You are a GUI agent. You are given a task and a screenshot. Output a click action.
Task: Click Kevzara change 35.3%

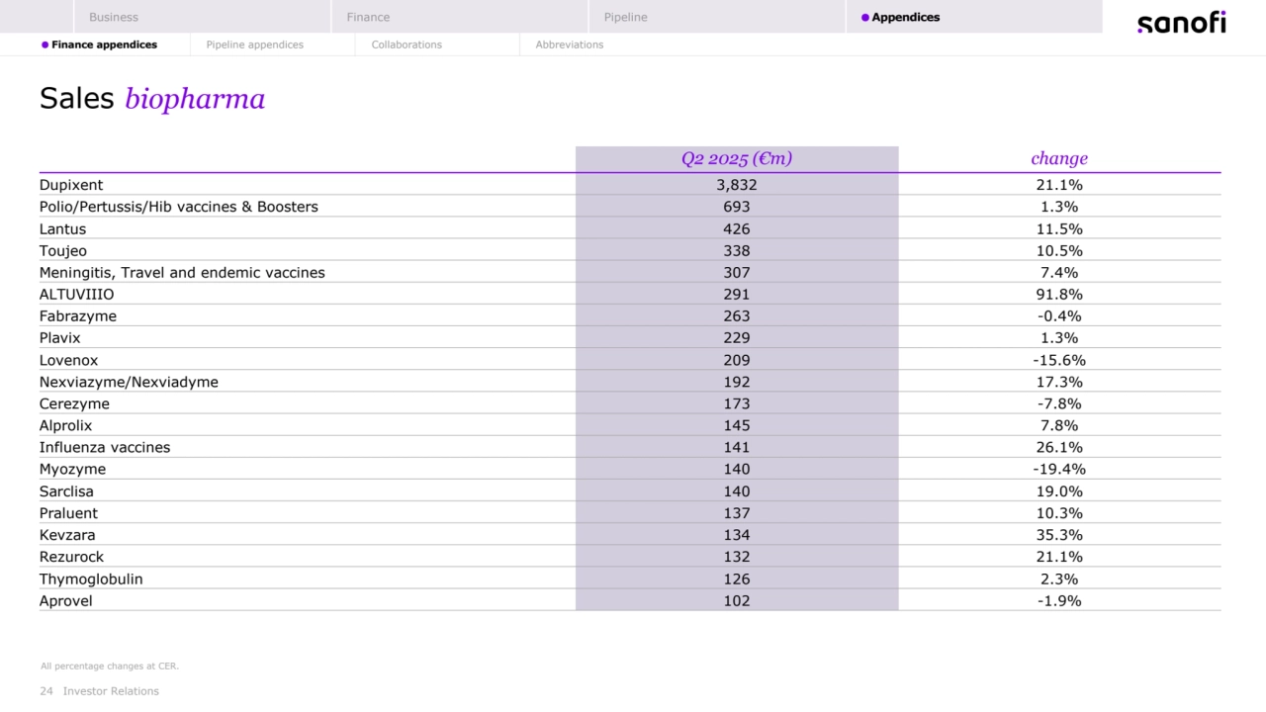coord(1058,535)
